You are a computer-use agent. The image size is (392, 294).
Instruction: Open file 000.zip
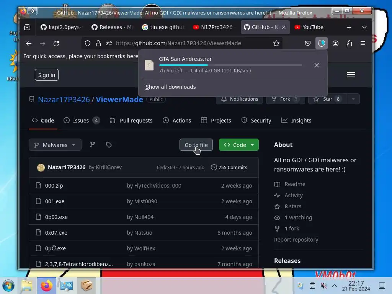54,186
